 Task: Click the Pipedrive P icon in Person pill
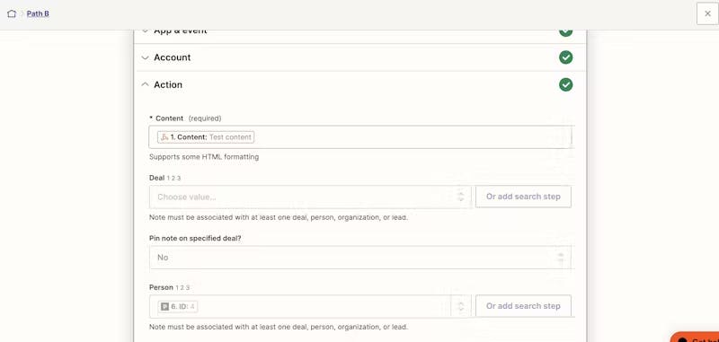[164, 306]
